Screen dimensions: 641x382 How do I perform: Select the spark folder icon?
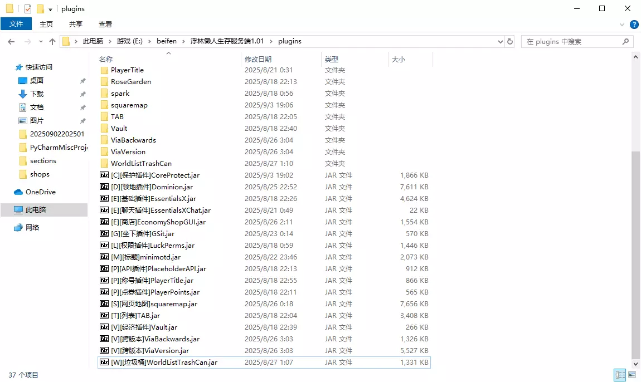point(104,94)
